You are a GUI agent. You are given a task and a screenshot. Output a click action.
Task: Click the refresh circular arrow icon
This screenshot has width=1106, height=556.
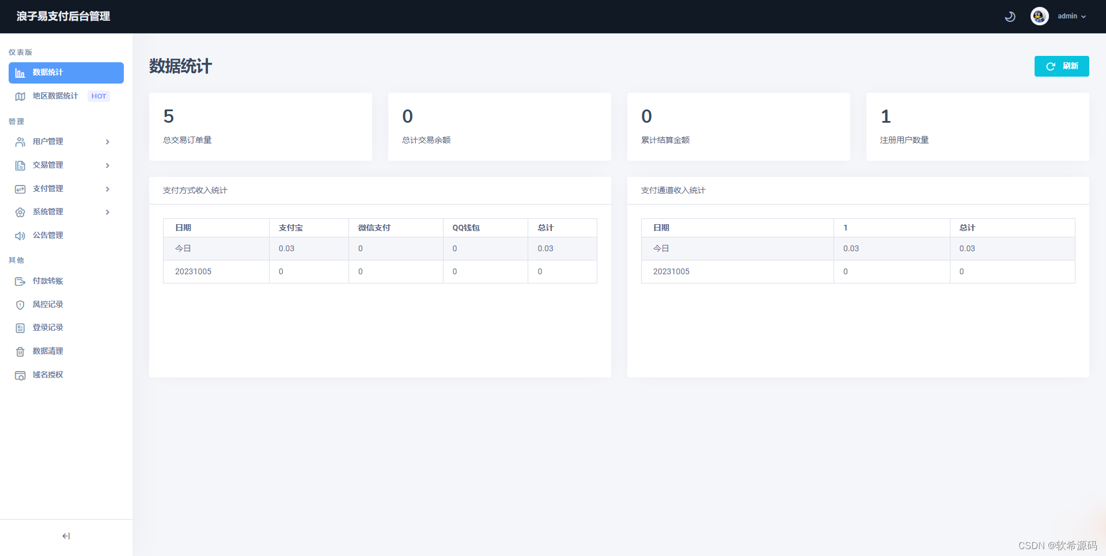1051,66
